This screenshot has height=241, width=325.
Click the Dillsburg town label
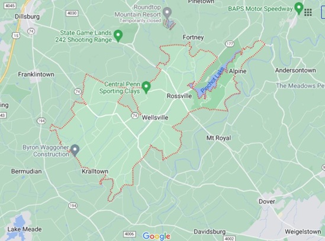pos(27,17)
